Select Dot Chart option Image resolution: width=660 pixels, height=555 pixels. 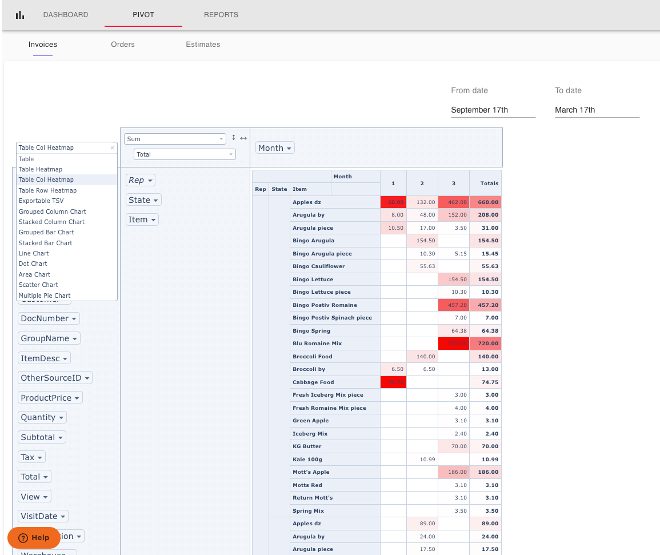[66, 263]
